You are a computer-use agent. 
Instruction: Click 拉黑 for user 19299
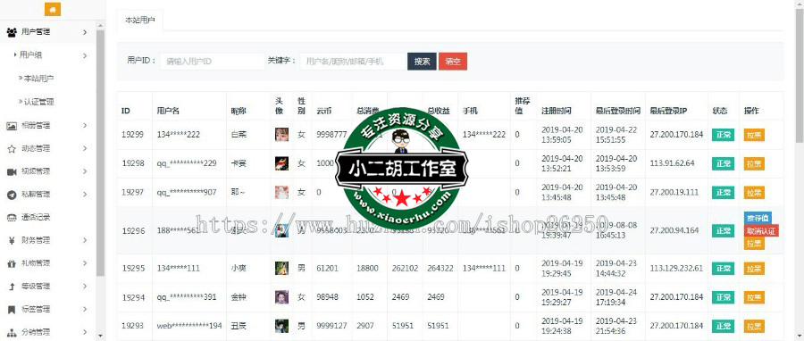pos(754,135)
